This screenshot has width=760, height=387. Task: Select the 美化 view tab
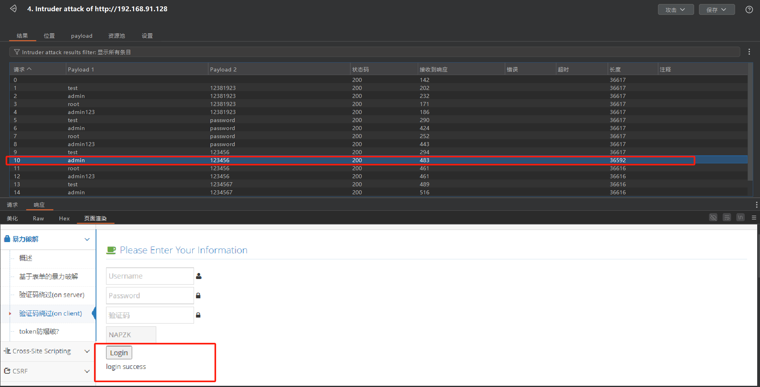(x=12, y=218)
